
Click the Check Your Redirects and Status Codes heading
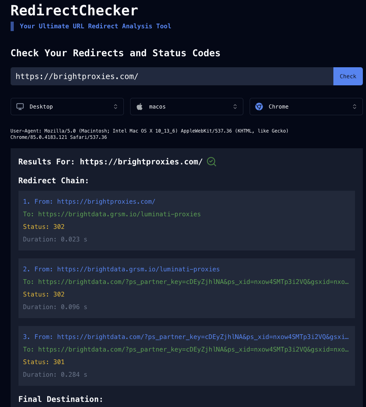point(116,53)
